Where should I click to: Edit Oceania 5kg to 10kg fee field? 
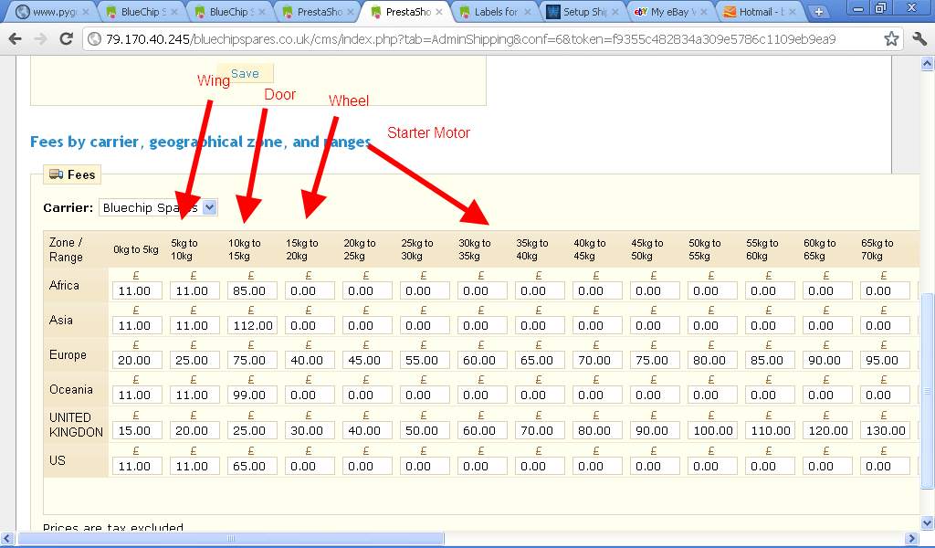[194, 395]
